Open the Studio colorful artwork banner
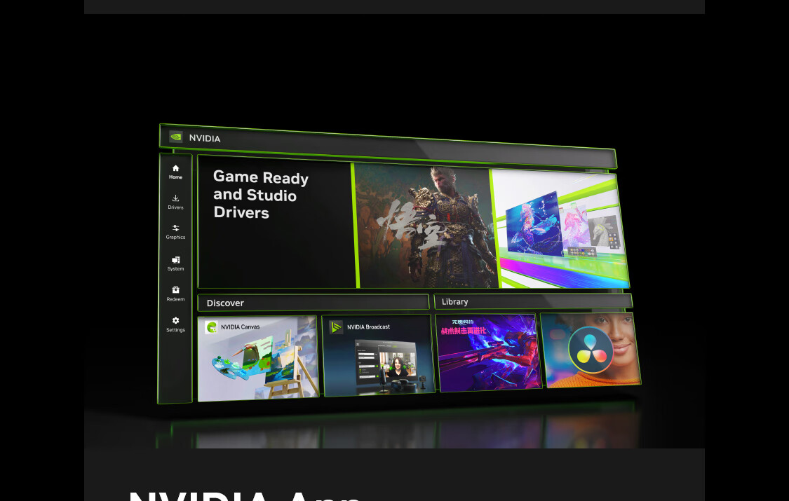 [560, 229]
